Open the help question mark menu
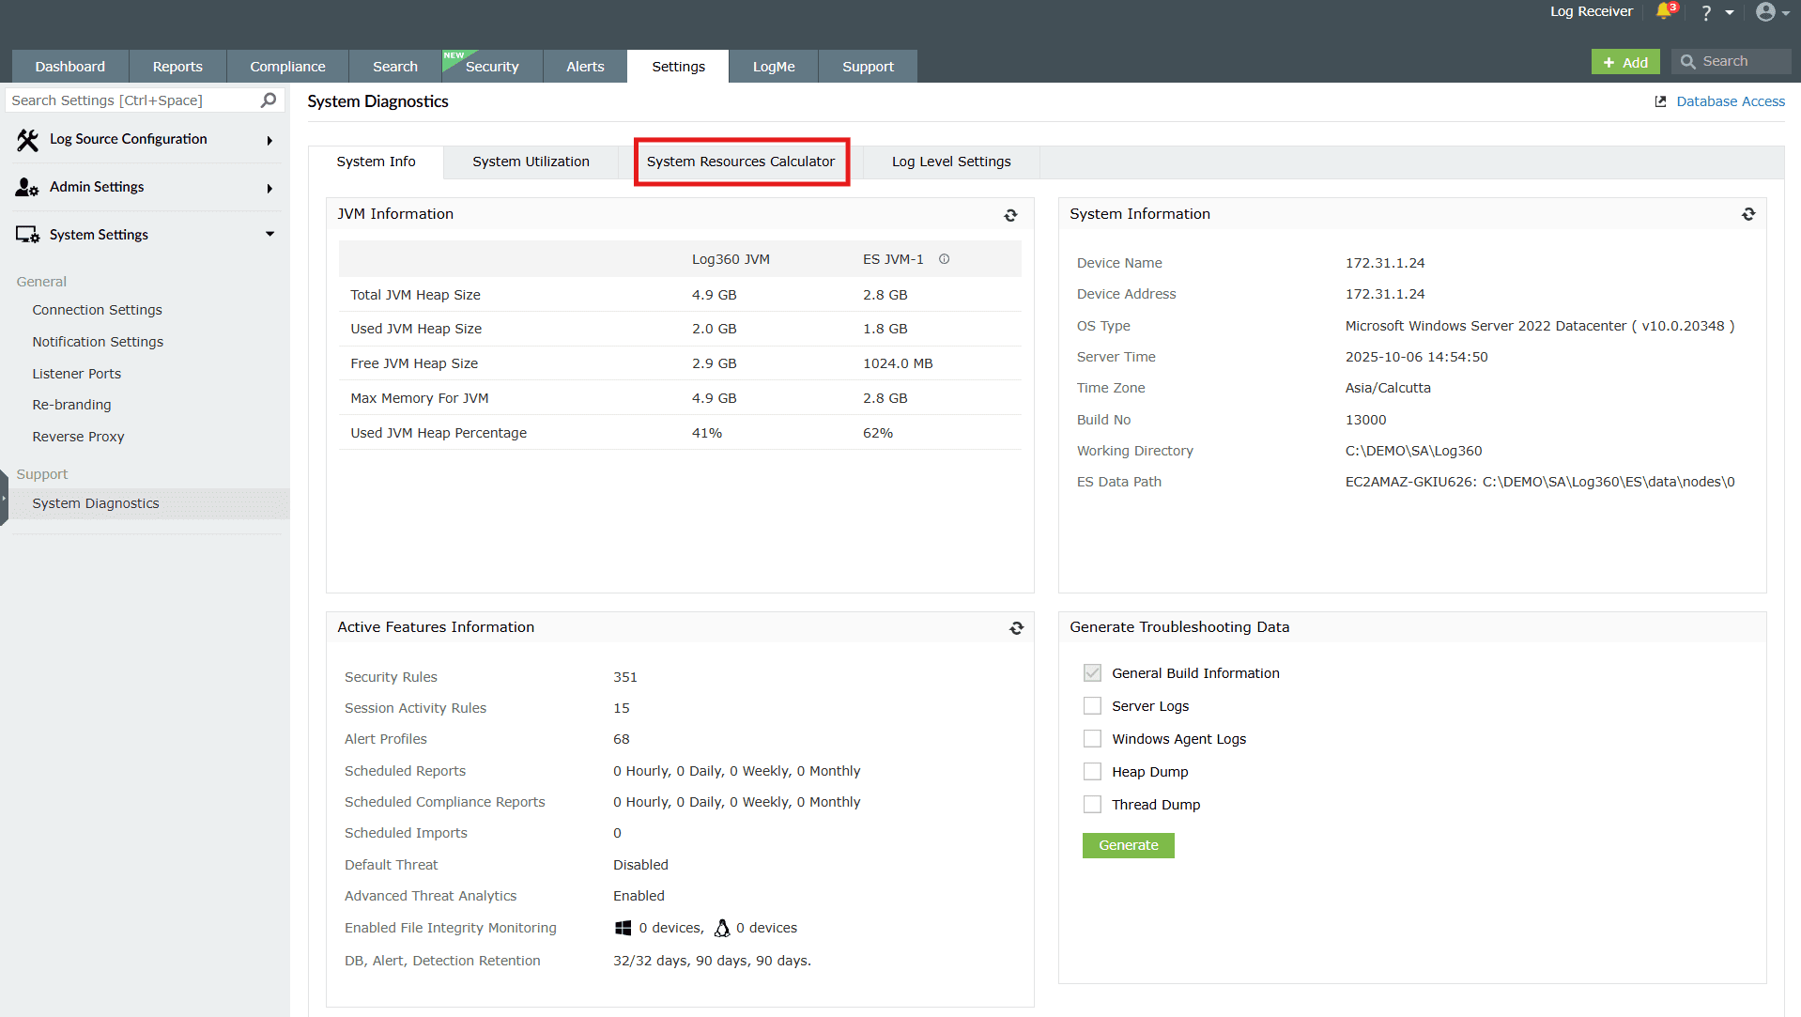This screenshot has height=1017, width=1801. (1706, 12)
